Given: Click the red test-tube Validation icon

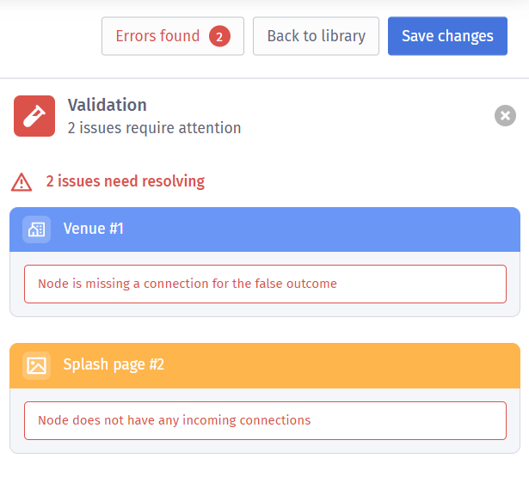Looking at the screenshot, I should pyautogui.click(x=34, y=116).
